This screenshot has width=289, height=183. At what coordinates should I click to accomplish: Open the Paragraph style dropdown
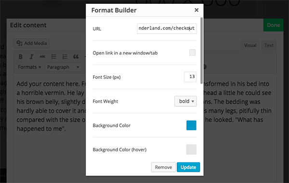click(x=63, y=67)
